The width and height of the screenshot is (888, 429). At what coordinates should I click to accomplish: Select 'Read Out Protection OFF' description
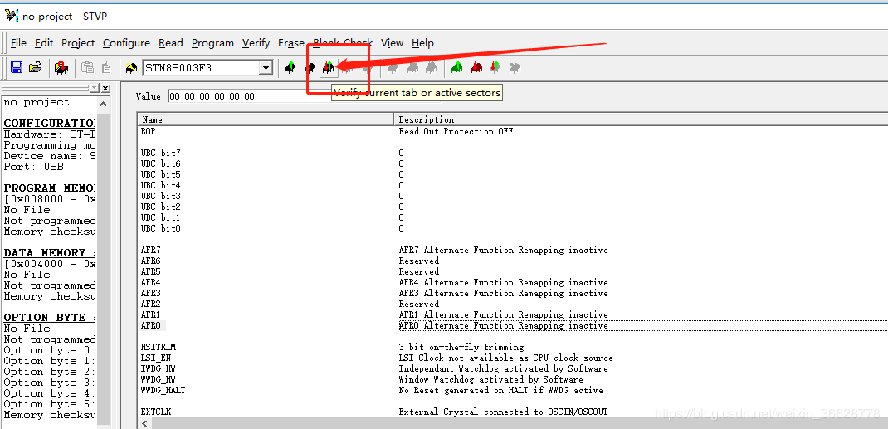[456, 131]
